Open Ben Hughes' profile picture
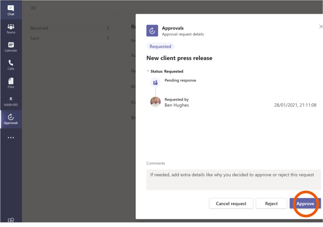 click(155, 102)
